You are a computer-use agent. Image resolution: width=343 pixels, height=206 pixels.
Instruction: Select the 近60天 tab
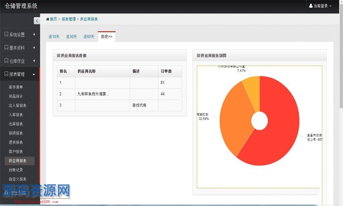point(89,37)
